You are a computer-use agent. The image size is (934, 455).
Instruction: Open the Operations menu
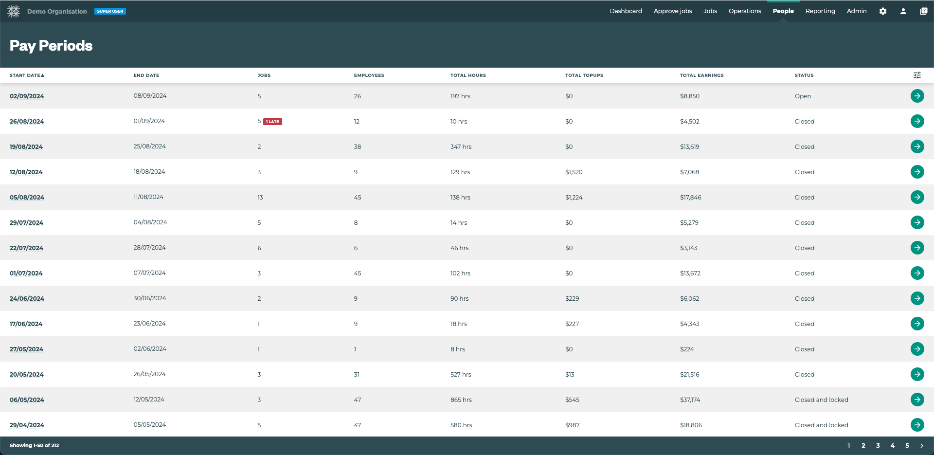coord(745,11)
